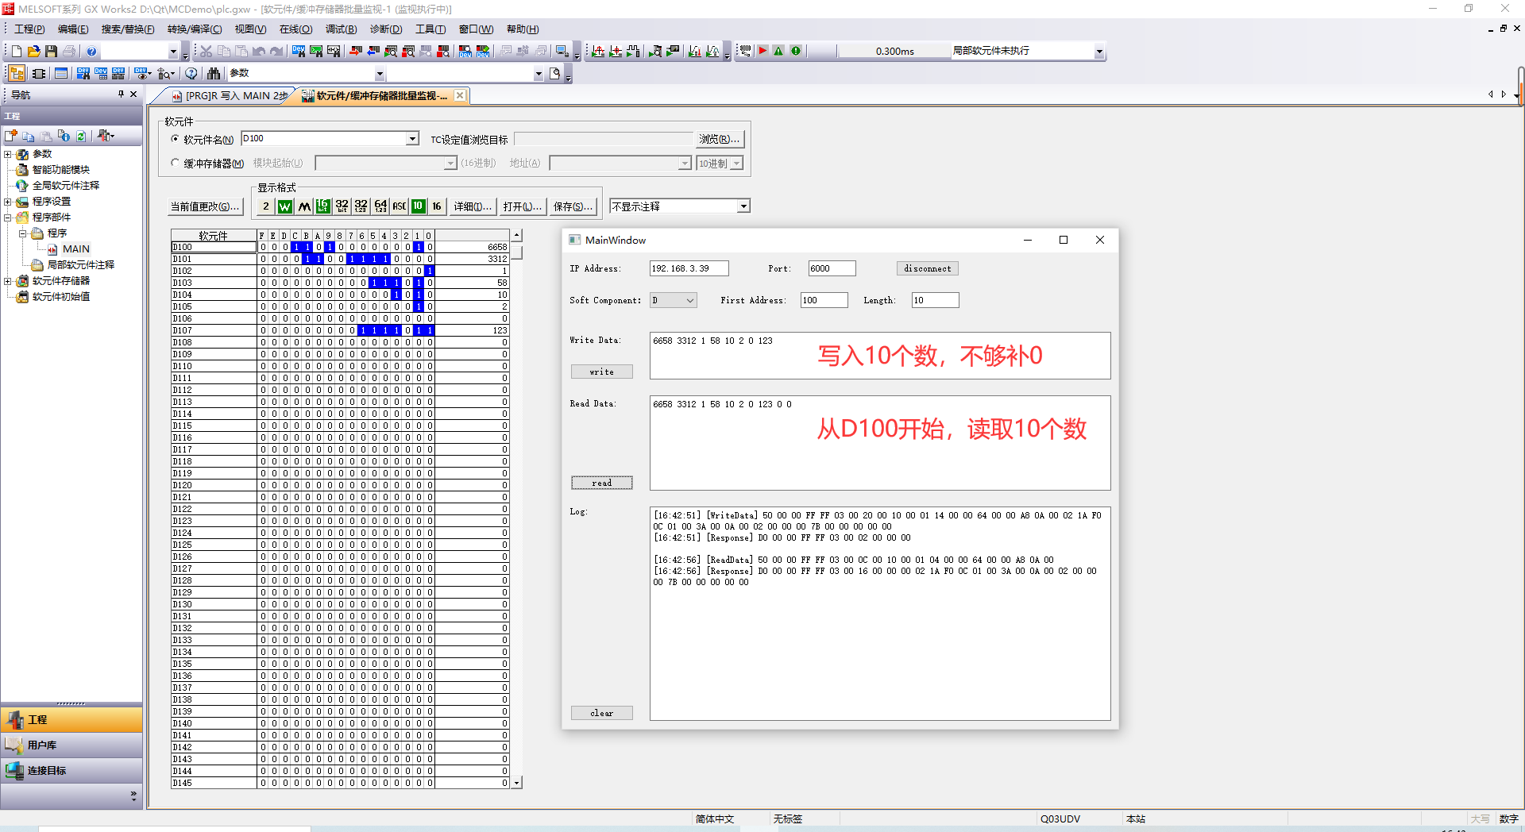Click the first icon in navigation project toolbar
This screenshot has width=1525, height=832.
tap(11, 136)
